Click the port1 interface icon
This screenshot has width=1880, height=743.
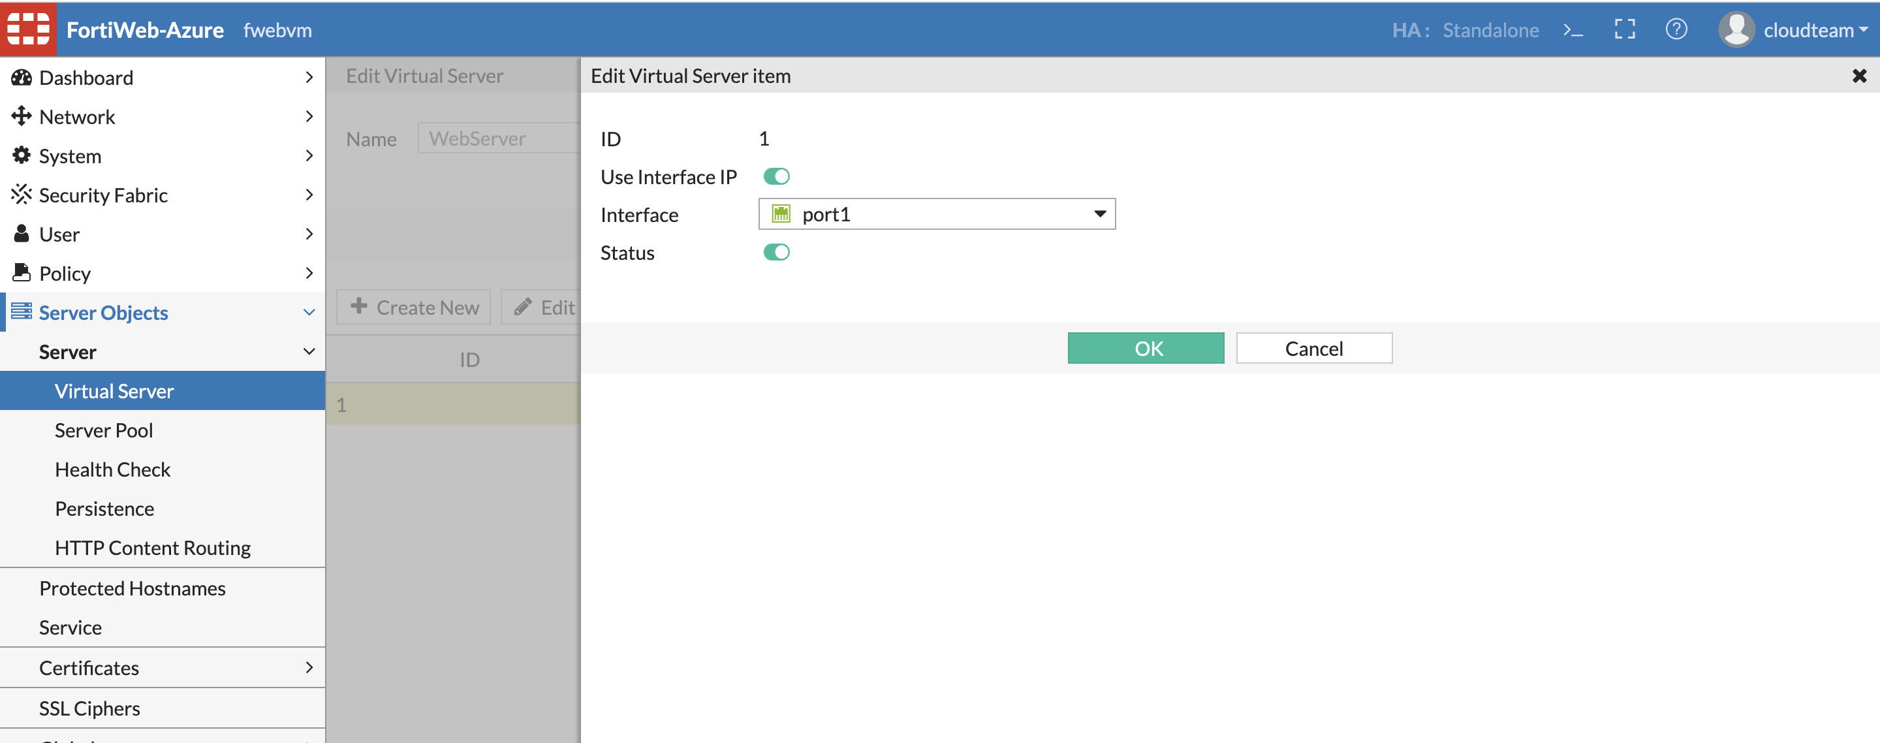(781, 214)
